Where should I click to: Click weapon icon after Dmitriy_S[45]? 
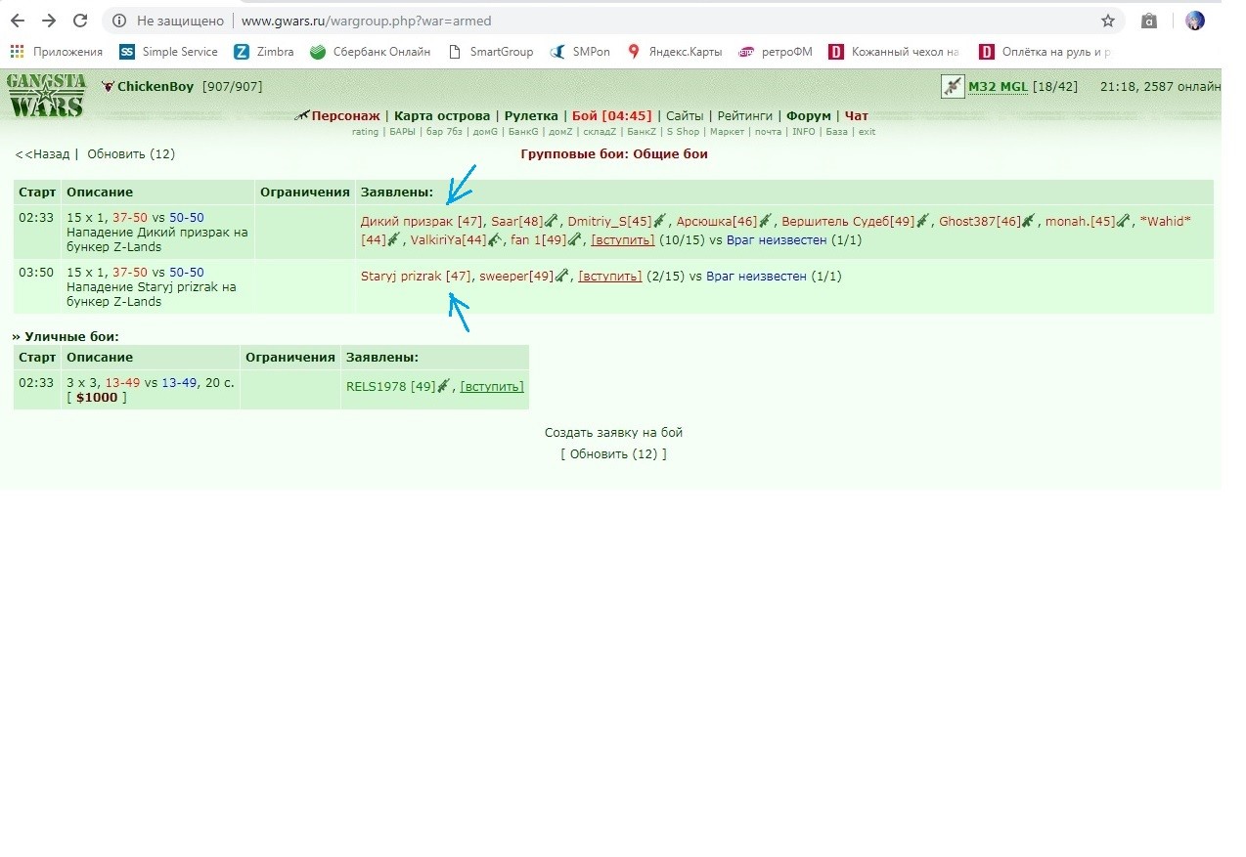point(659,222)
